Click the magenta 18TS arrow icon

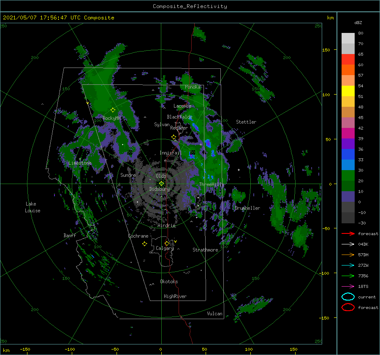(x=348, y=287)
